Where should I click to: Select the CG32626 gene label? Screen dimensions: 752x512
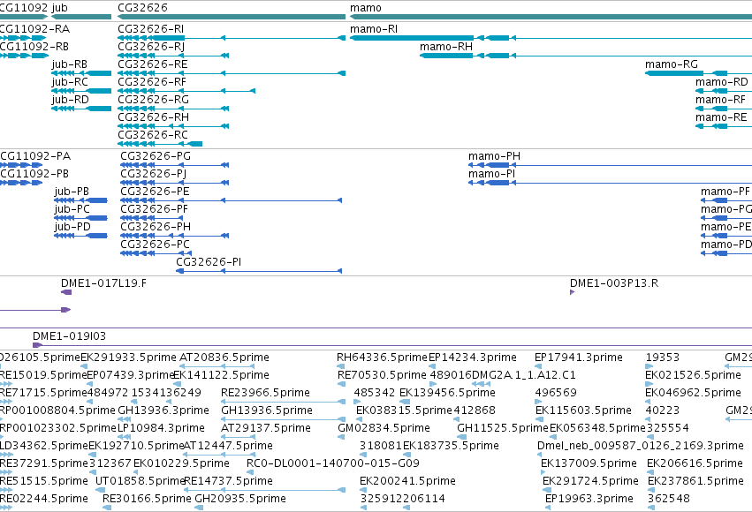(142, 8)
